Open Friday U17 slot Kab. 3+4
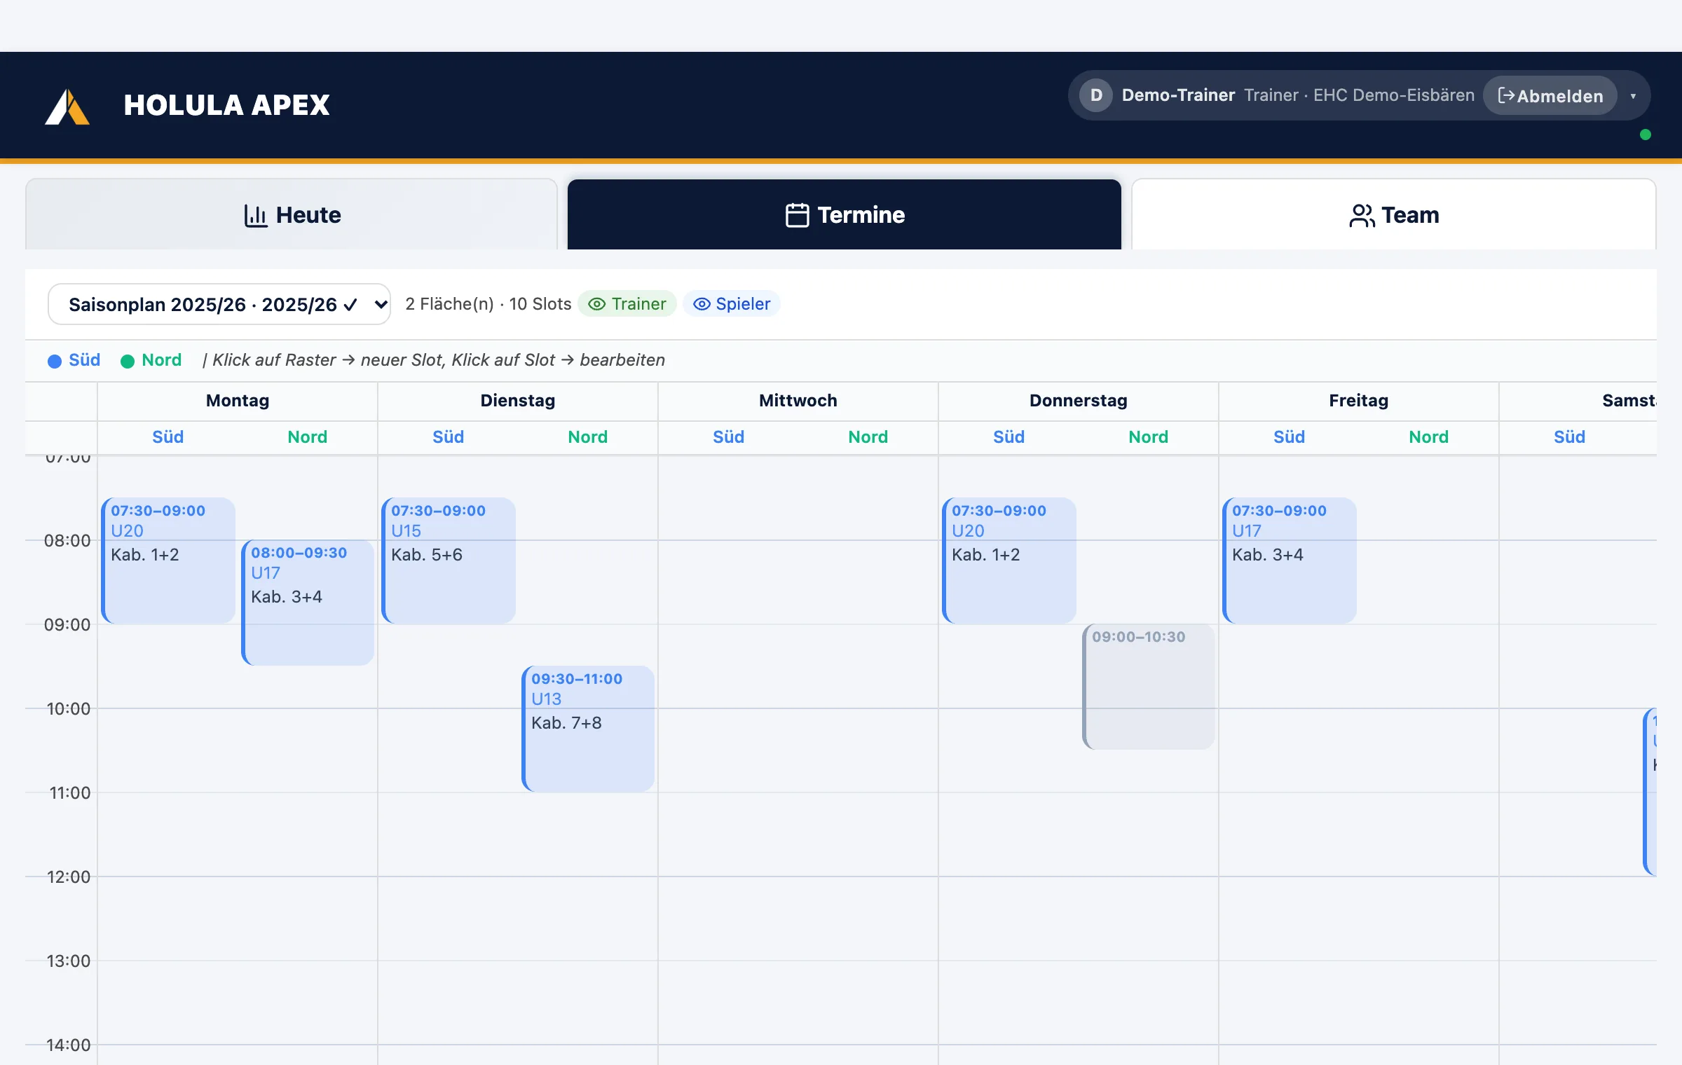Image resolution: width=1682 pixels, height=1065 pixels. tap(1290, 561)
